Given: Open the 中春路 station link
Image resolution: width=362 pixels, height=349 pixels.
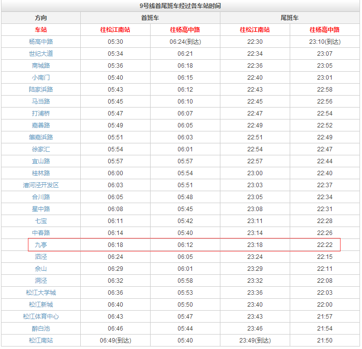Looking at the screenshot, I should point(41,233).
